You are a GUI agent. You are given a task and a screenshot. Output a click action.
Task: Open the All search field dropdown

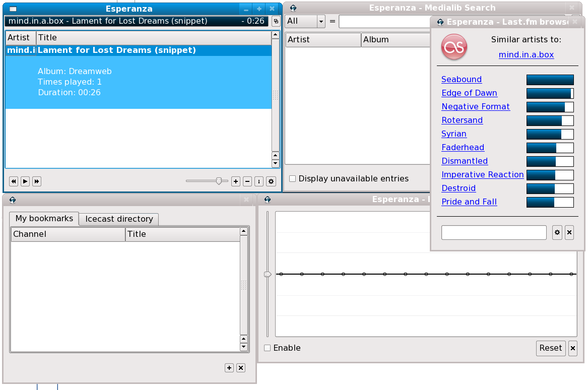pyautogui.click(x=321, y=21)
